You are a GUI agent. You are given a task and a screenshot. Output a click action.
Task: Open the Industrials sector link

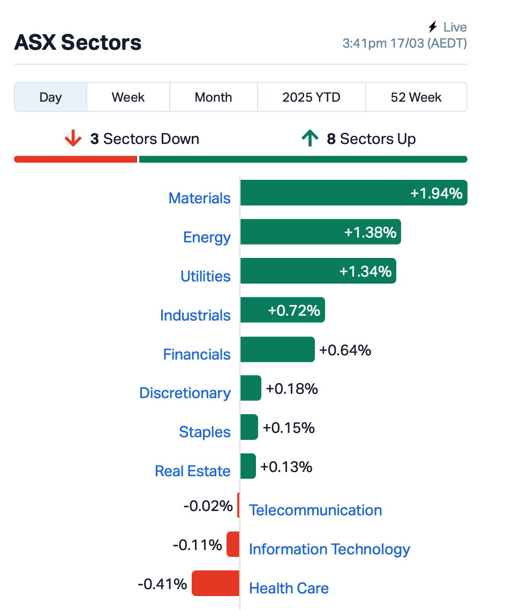[195, 315]
